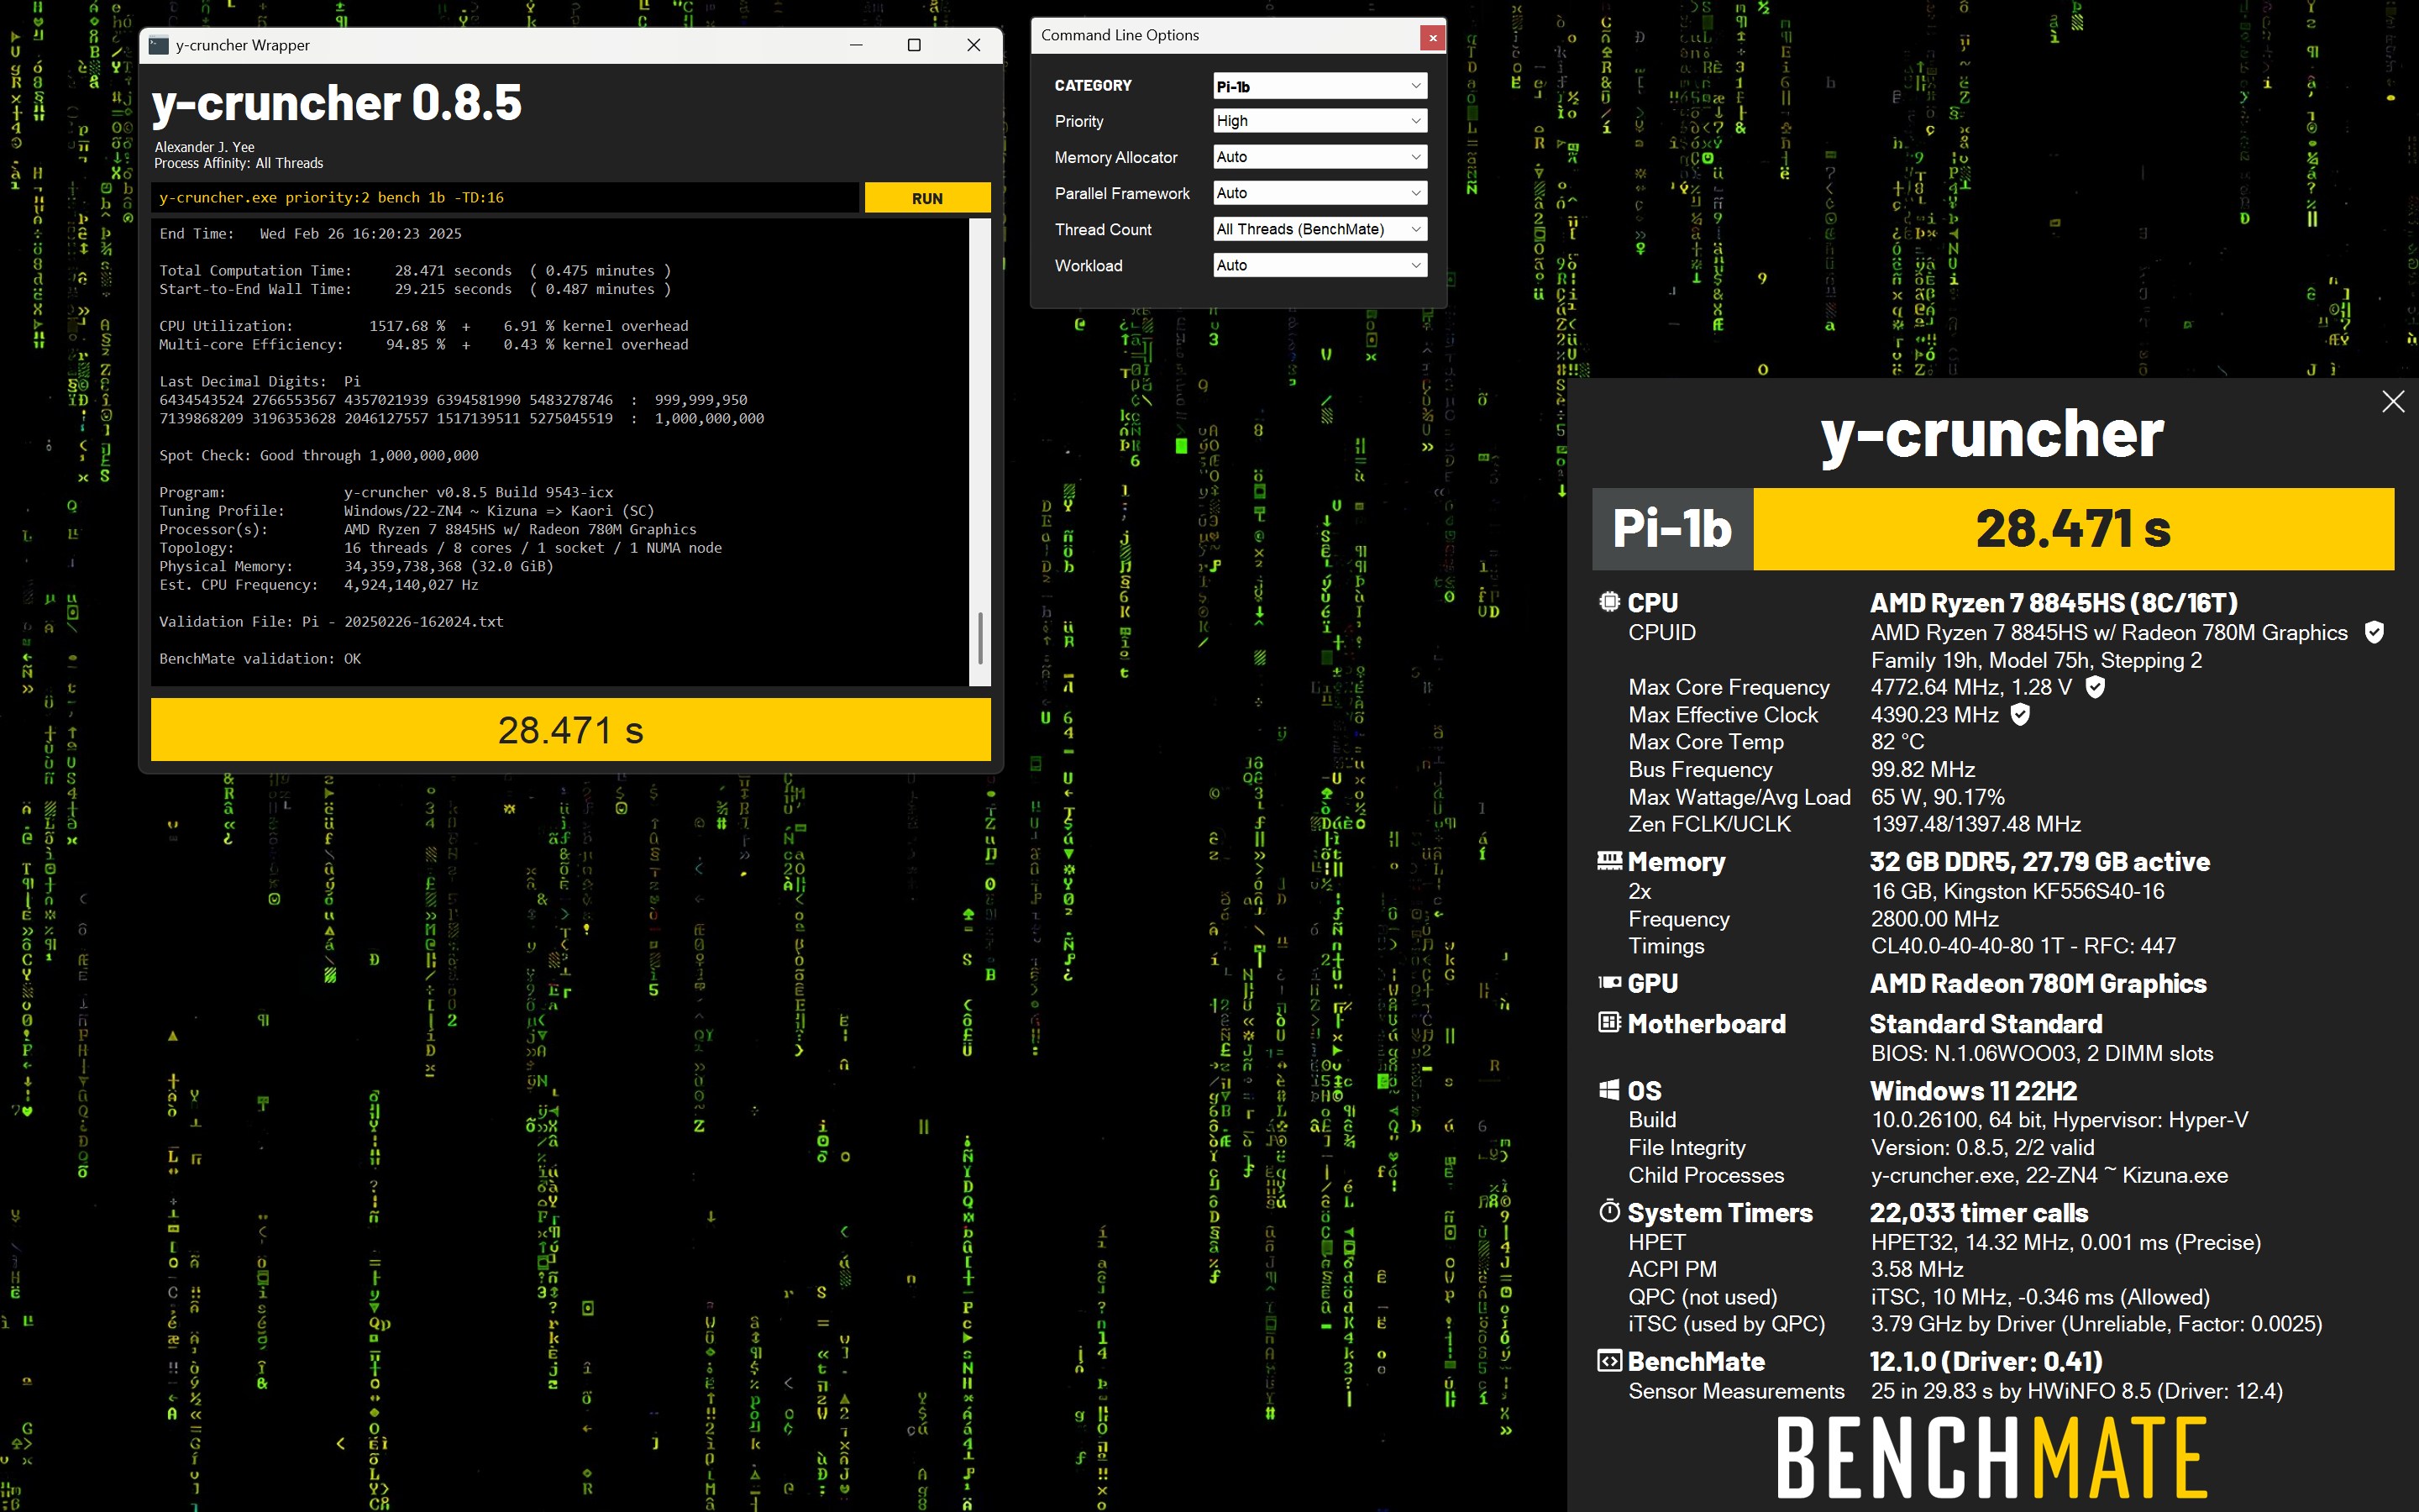Click the 'BIOS: N.1.06WOO03, 2 DIMM slots' line
This screenshot has height=1512, width=2419.
(2042, 1054)
